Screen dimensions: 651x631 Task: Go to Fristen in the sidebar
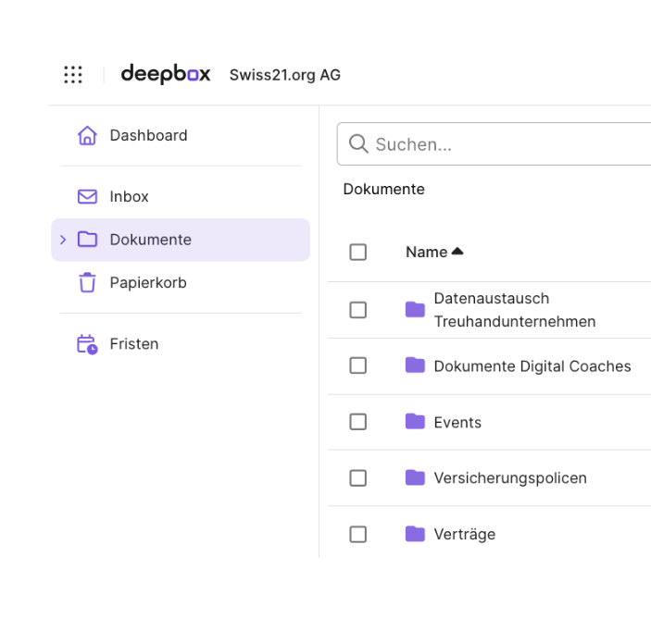(134, 344)
